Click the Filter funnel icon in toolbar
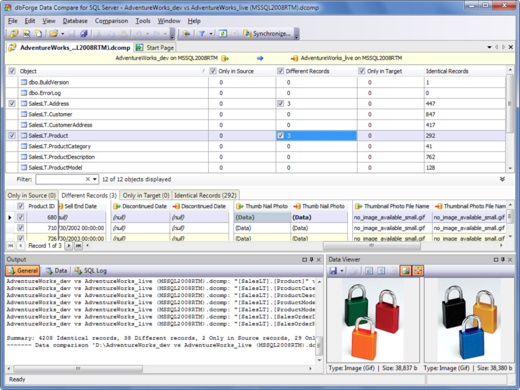 point(201,34)
